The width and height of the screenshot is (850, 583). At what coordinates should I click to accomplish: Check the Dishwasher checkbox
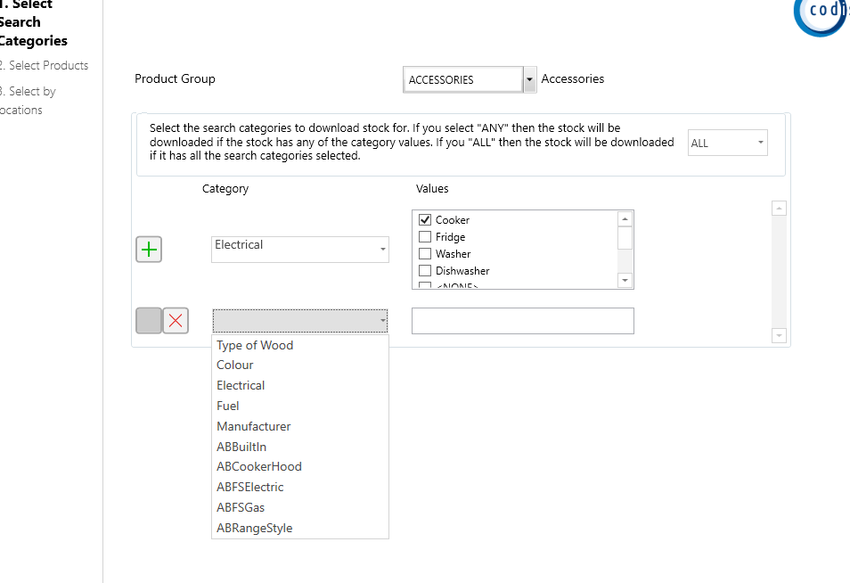point(425,271)
